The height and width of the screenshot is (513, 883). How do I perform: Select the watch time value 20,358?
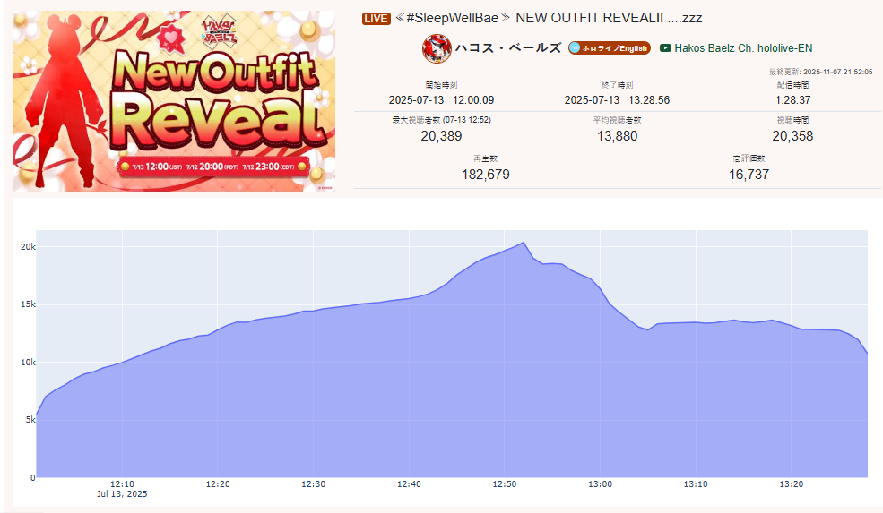point(792,136)
